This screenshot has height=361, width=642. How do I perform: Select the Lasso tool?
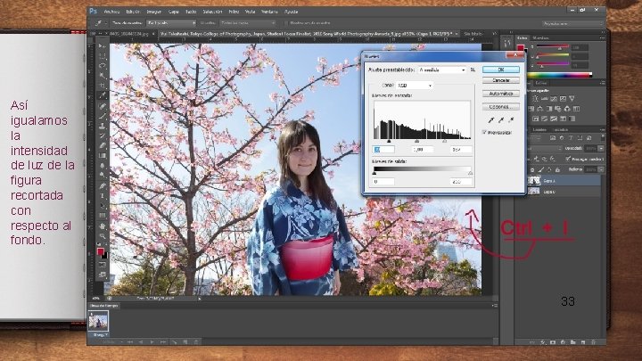click(x=103, y=65)
